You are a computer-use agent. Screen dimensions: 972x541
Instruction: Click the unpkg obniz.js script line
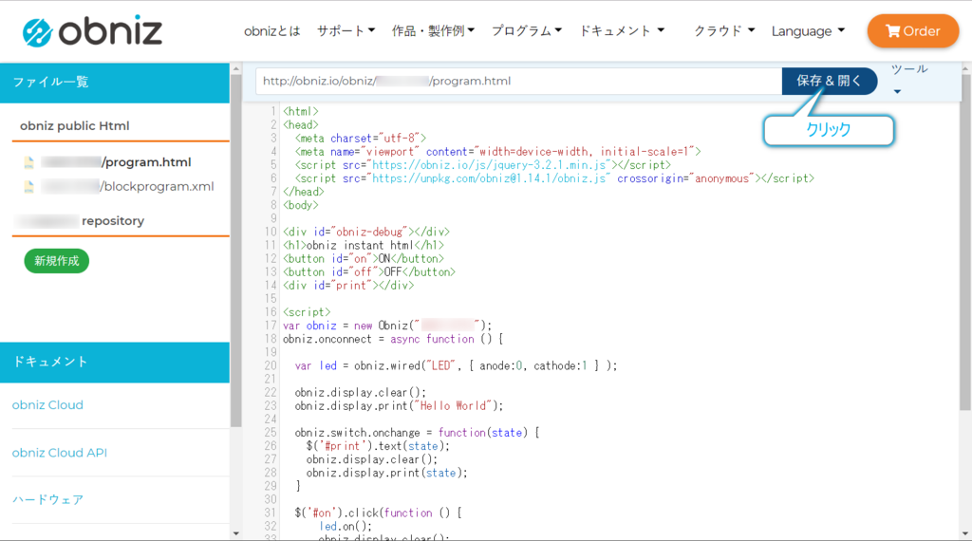554,178
